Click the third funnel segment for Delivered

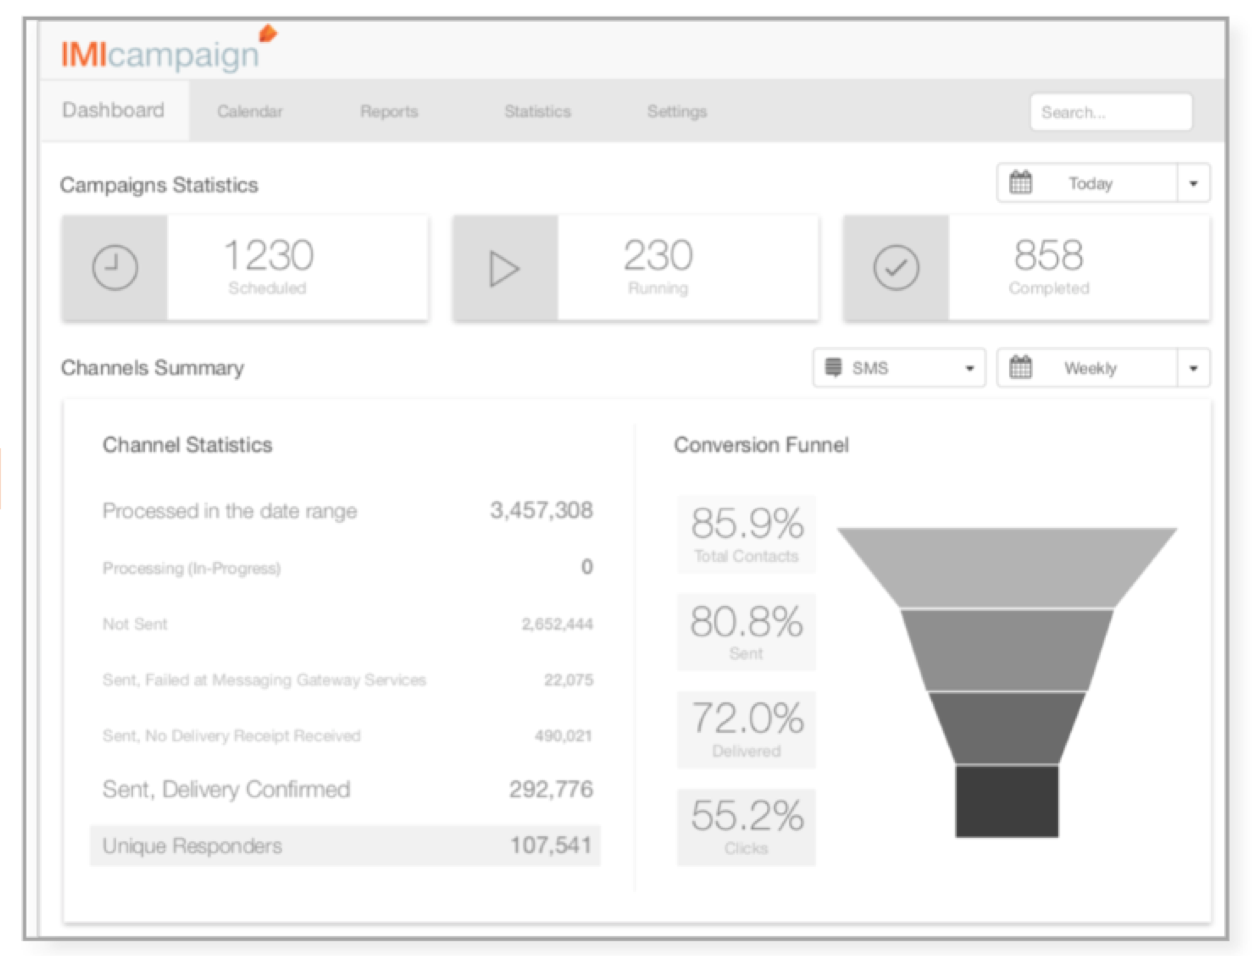tap(1006, 728)
